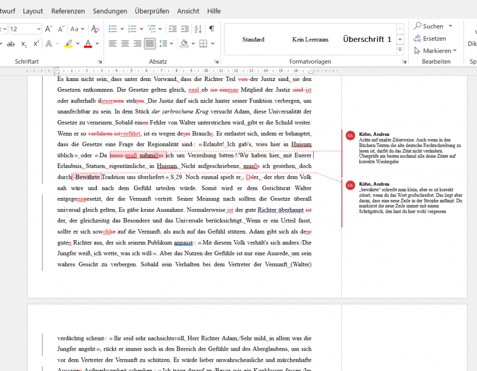Toggle subscript formatting
The width and height of the screenshot is (477, 371).
[x=24, y=44]
